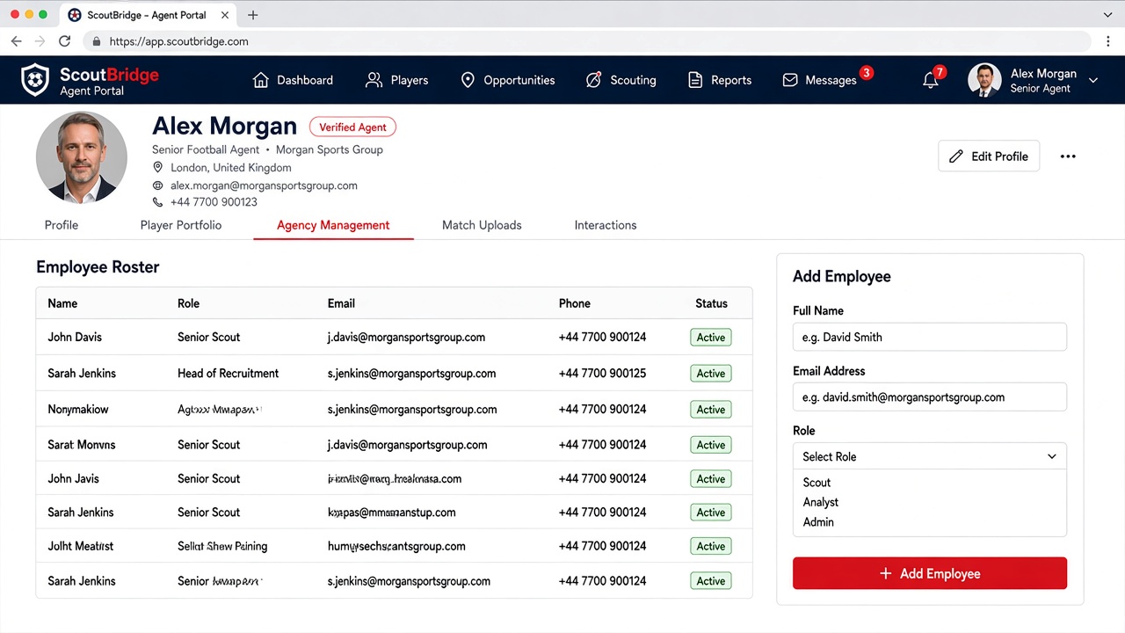Switch to the Player Portfolio tab
Viewport: 1125px width, 633px height.
[181, 225]
